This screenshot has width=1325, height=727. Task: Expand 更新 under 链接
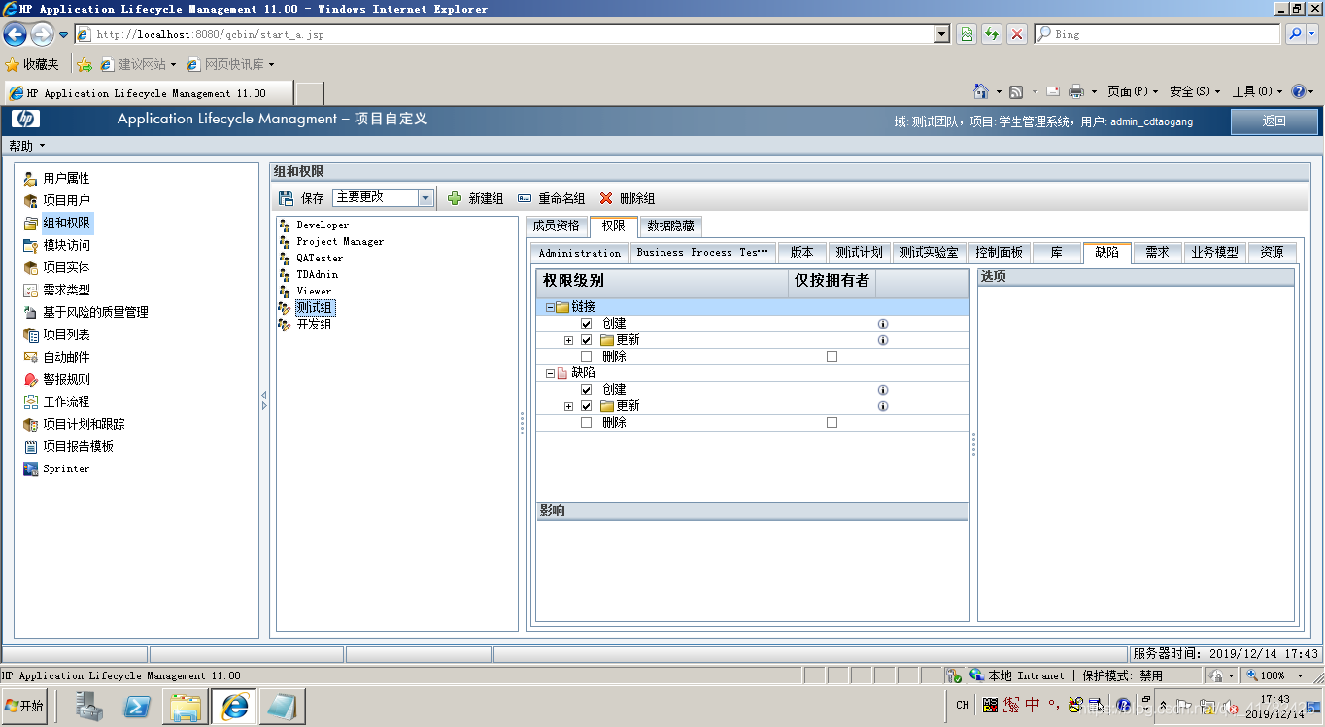point(569,340)
